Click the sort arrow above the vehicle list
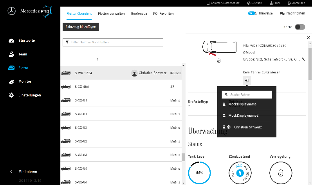The image size is (312, 185). click(97, 59)
